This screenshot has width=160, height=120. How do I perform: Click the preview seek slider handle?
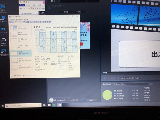pyautogui.click(x=107, y=73)
